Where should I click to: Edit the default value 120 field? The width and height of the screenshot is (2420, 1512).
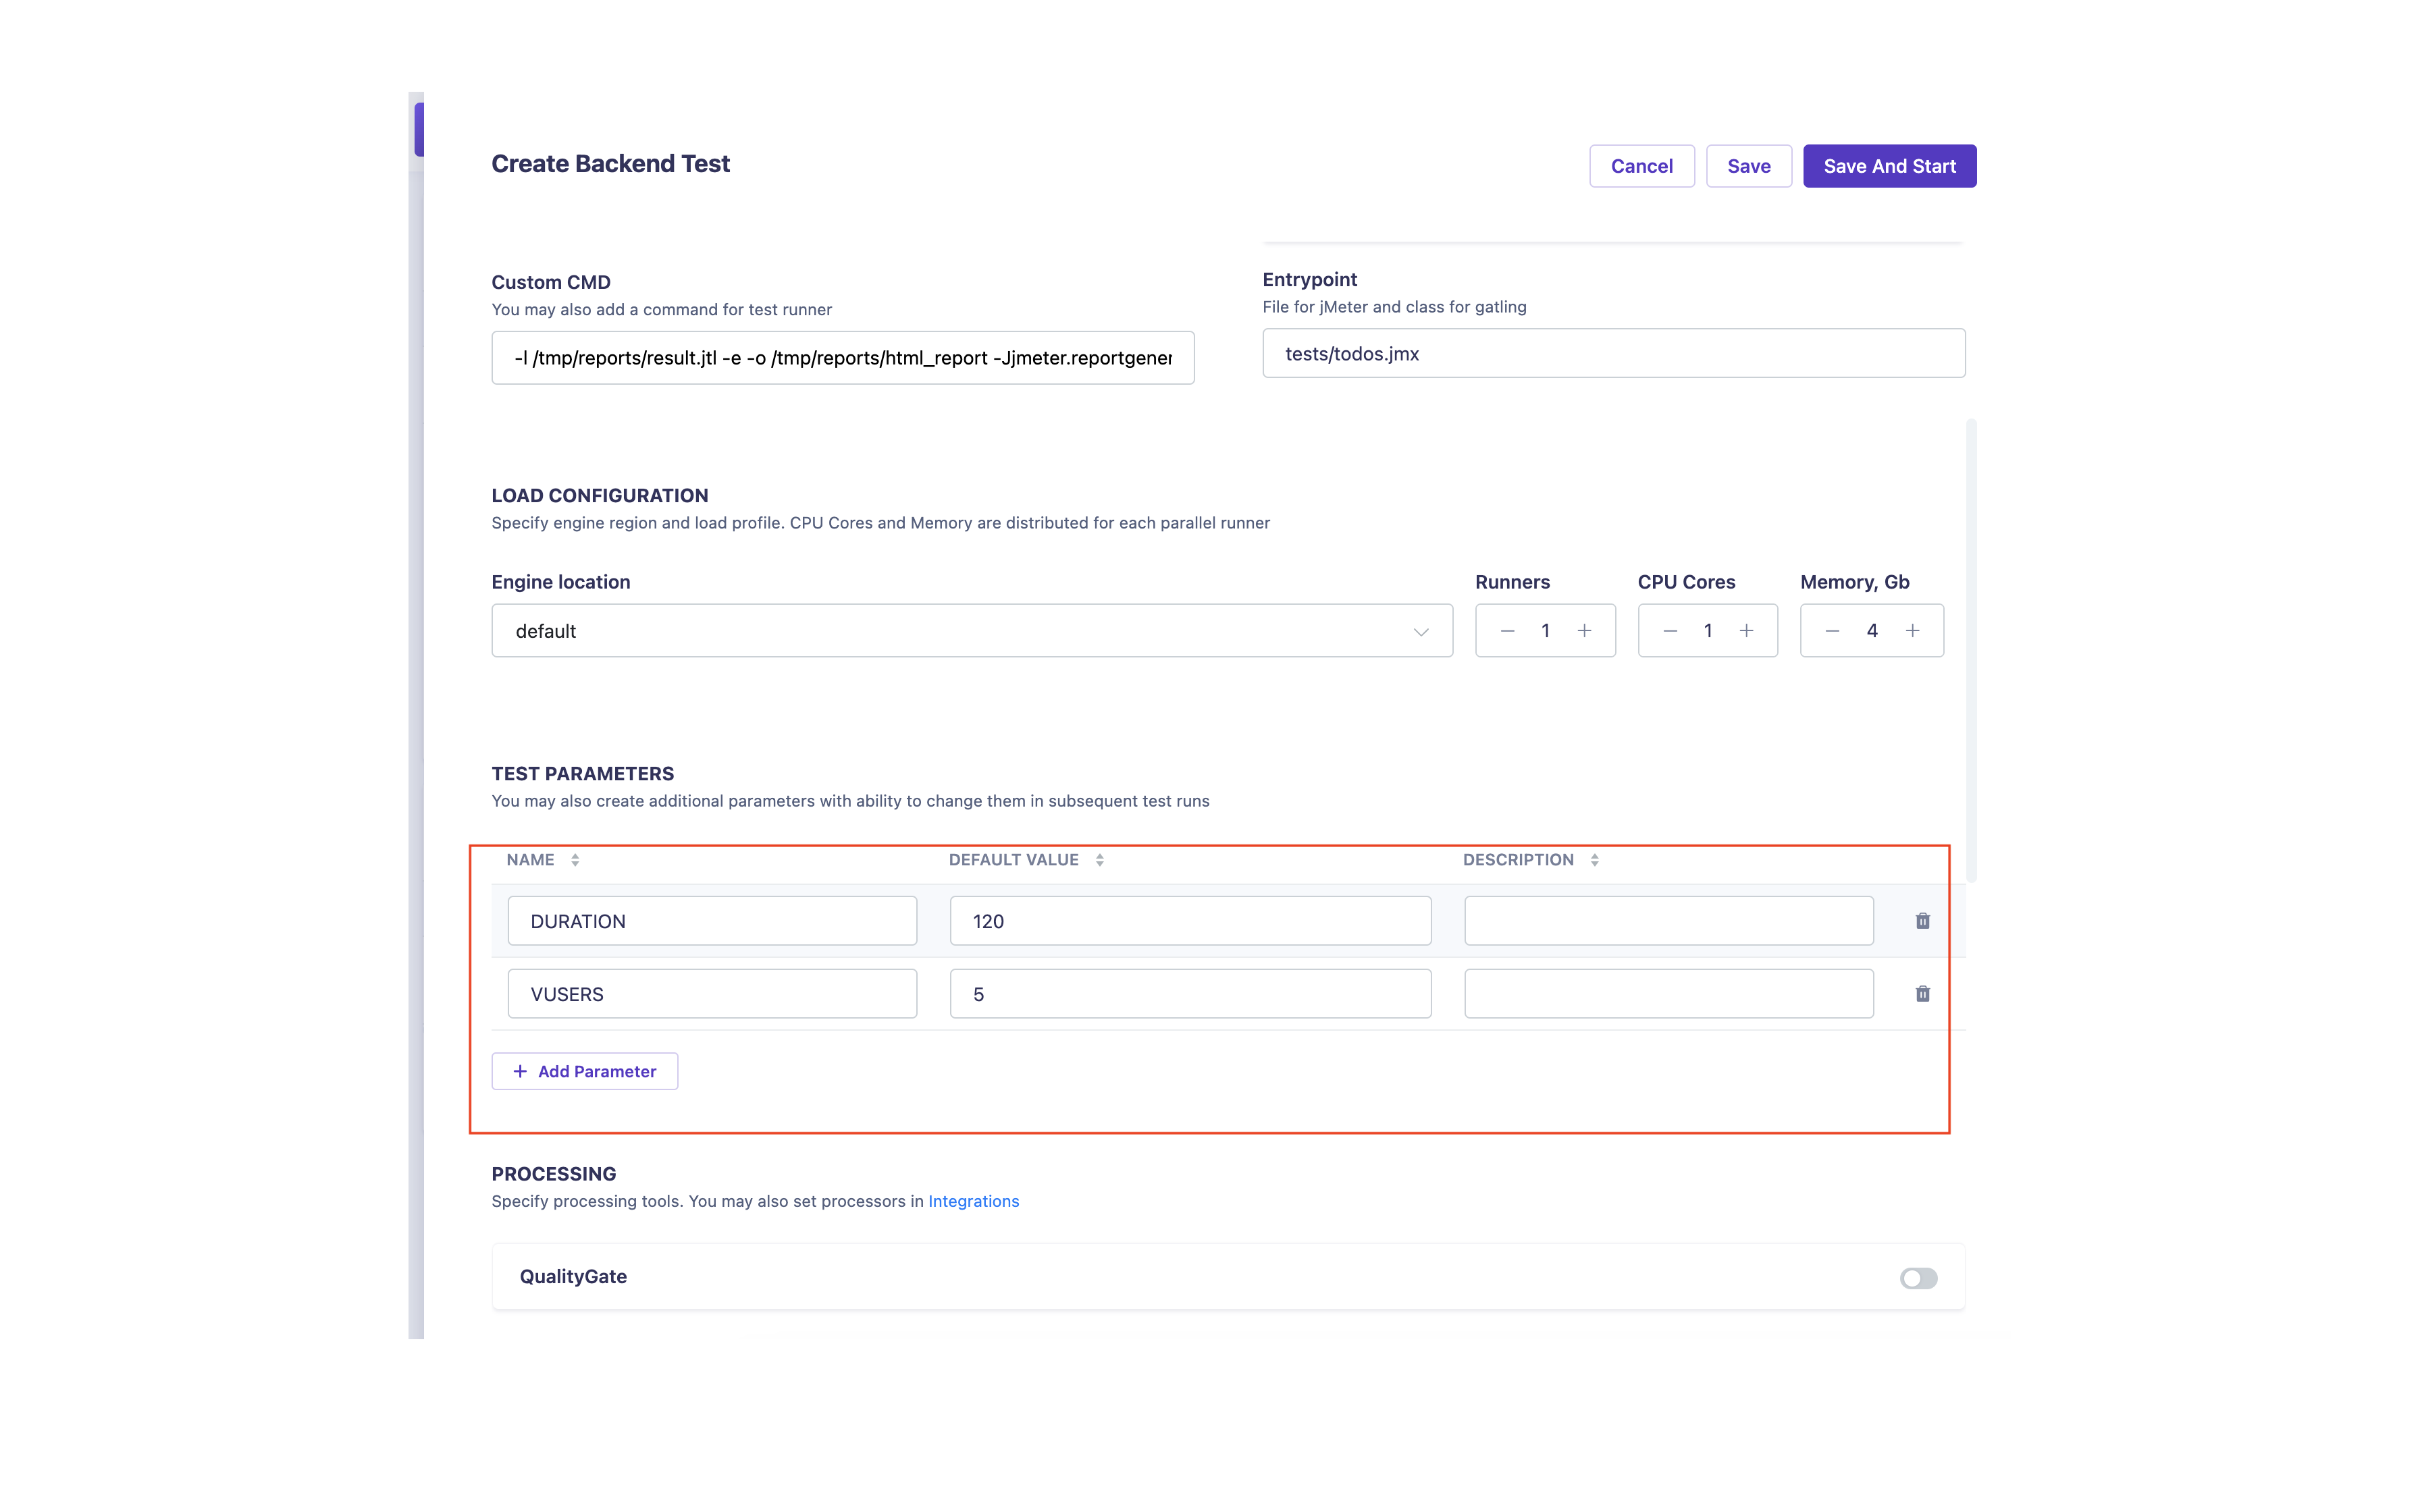coord(1190,921)
